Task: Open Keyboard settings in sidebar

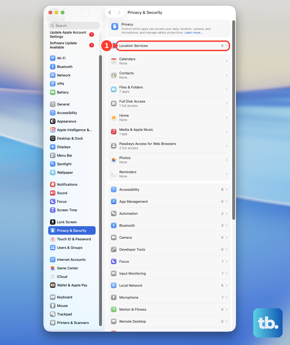Action: [72, 297]
